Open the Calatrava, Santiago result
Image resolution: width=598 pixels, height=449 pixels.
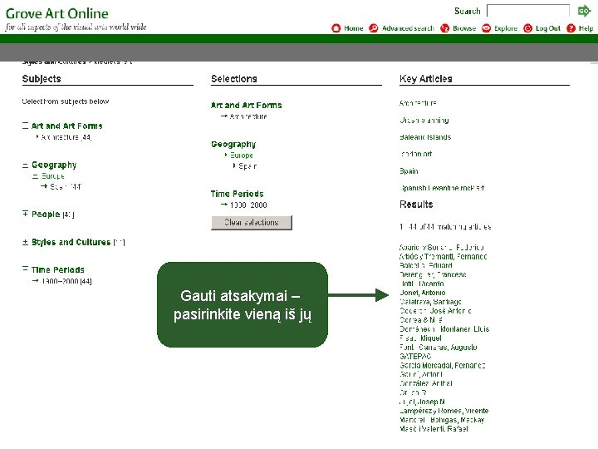pyautogui.click(x=430, y=302)
